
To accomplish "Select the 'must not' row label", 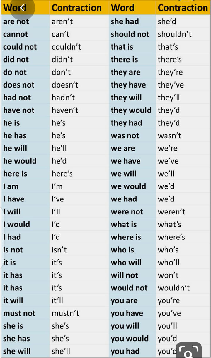I will 19,313.
